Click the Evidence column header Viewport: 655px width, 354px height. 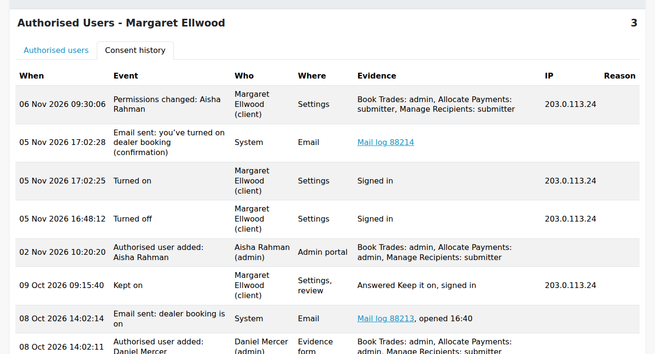click(377, 76)
